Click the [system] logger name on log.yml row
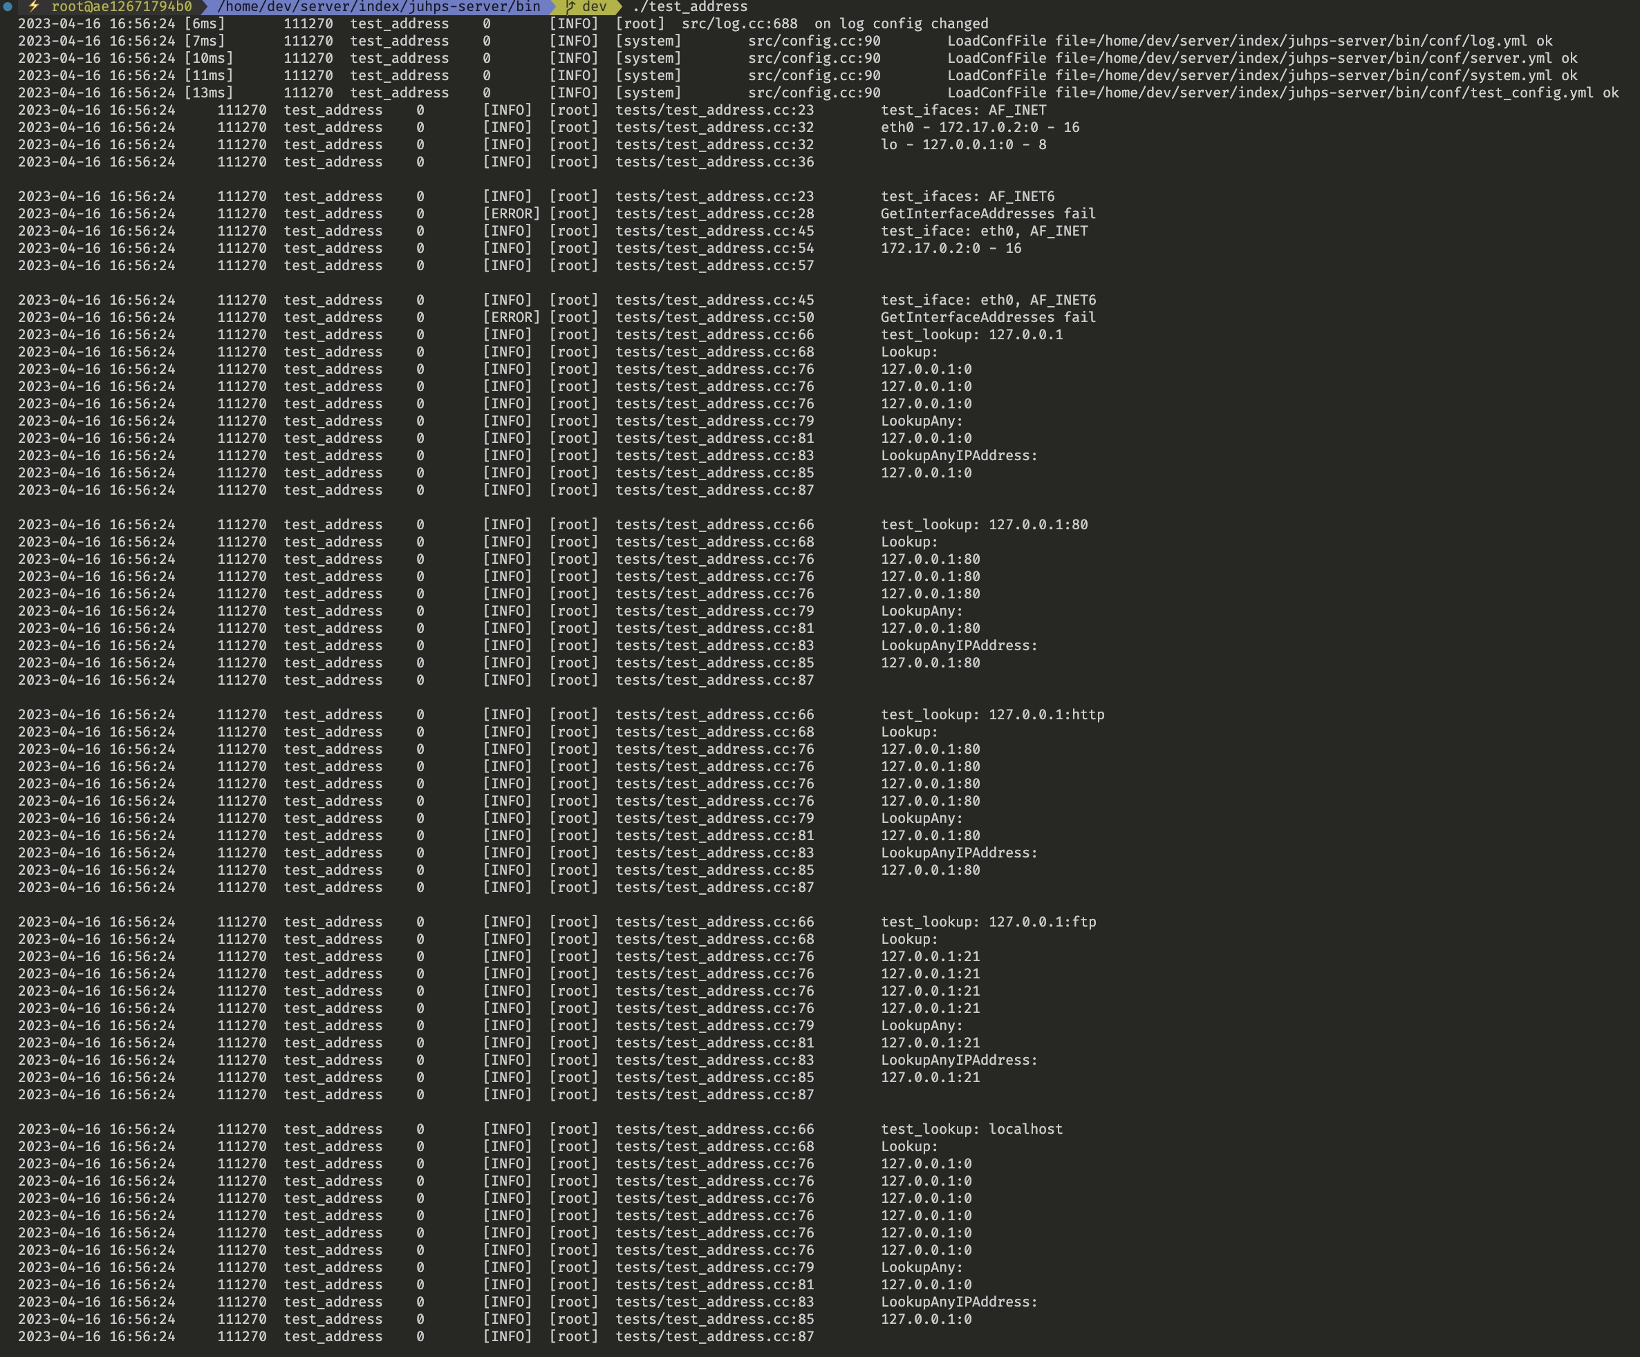Screen dimensions: 1640x1357 tap(649, 41)
